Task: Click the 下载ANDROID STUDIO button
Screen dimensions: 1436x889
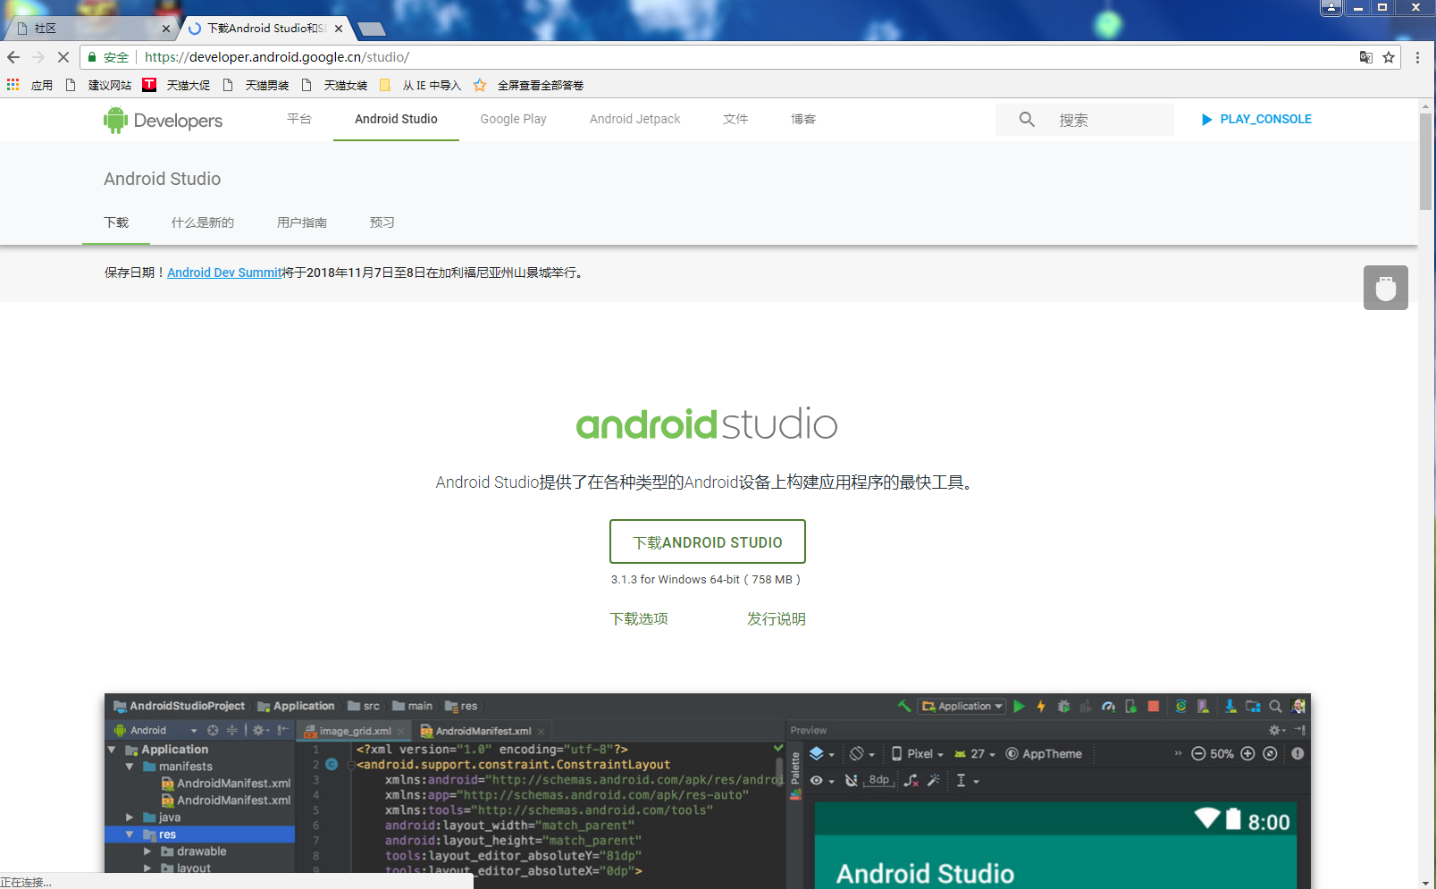Action: point(708,541)
